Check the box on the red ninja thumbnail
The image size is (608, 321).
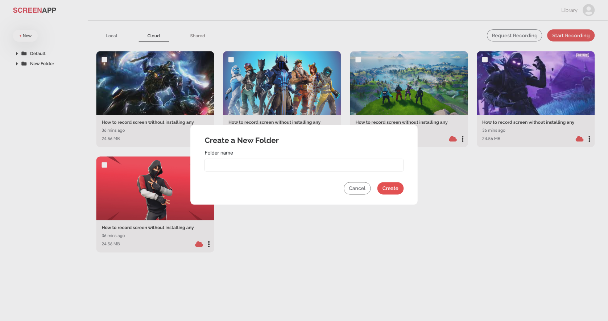(104, 165)
